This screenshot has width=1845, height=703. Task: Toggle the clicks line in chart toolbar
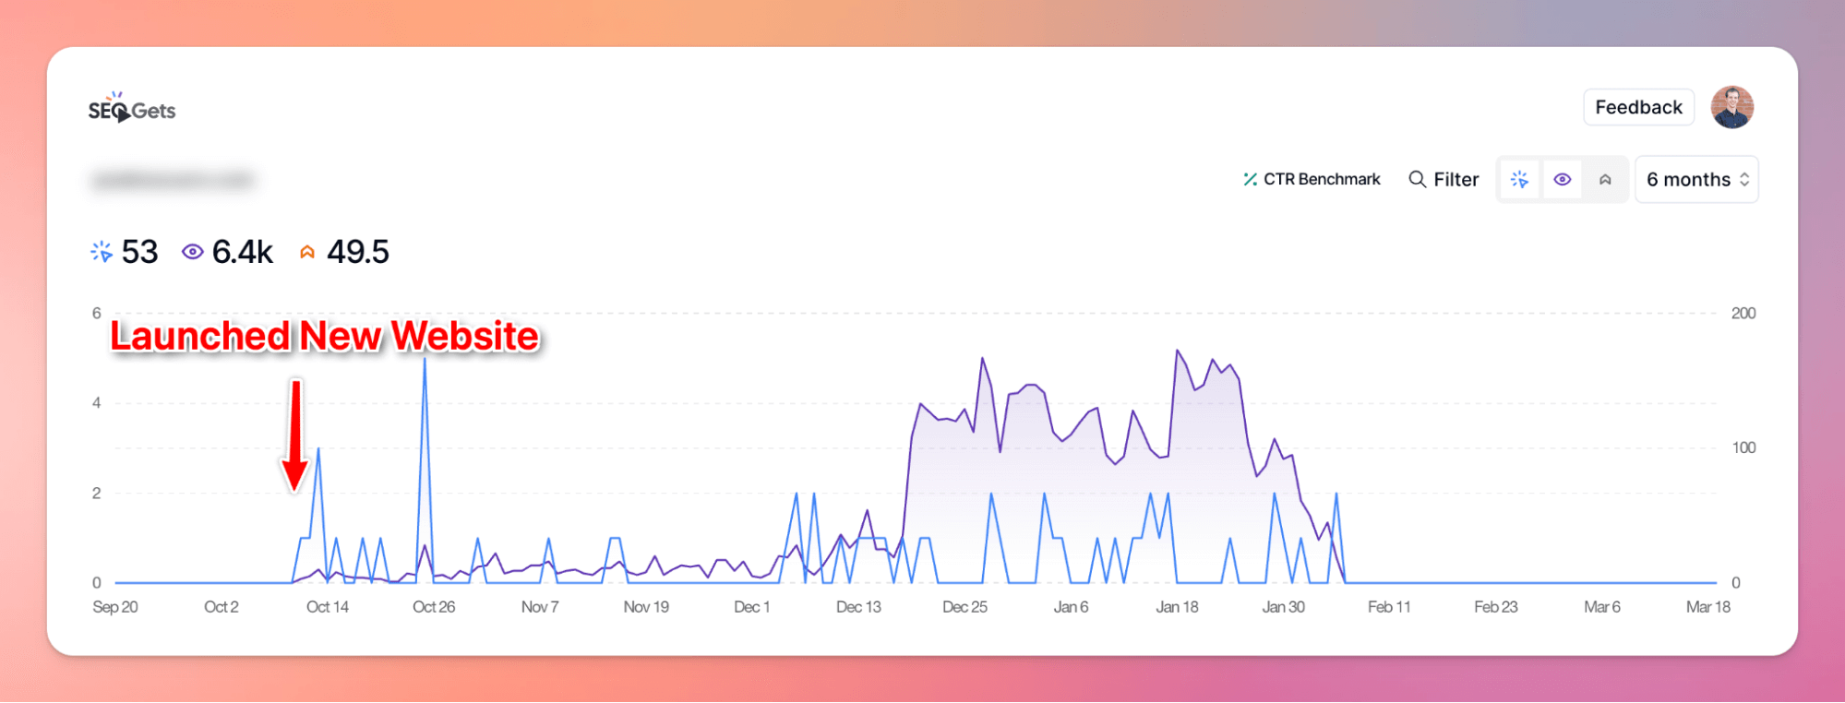point(1519,179)
